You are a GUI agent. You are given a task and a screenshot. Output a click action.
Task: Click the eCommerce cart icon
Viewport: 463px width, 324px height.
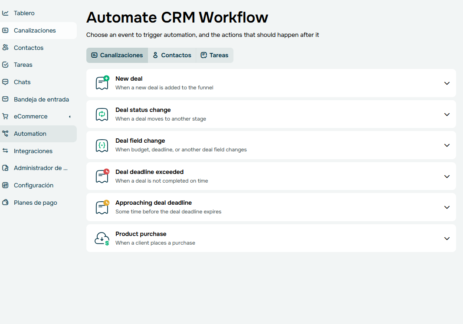[5, 116]
